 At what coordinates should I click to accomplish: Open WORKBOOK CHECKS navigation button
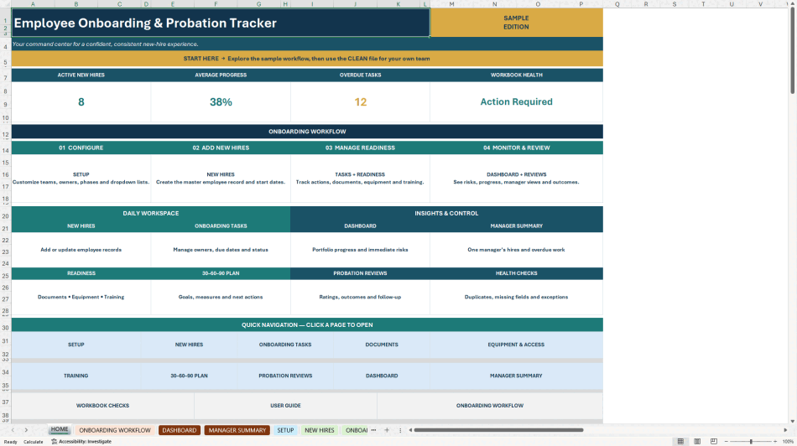(x=102, y=406)
